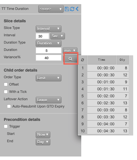Open the Leftover Action Leave dropdown
Image resolution: width=137 pixels, height=160 pixels.
(48, 100)
